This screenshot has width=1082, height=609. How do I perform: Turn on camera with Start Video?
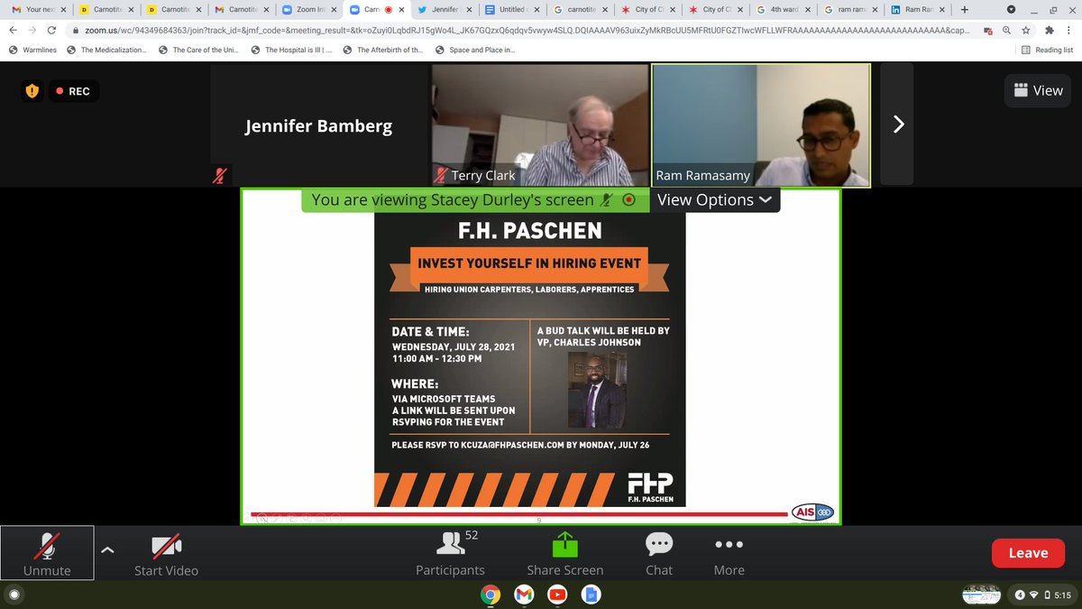pos(166,554)
